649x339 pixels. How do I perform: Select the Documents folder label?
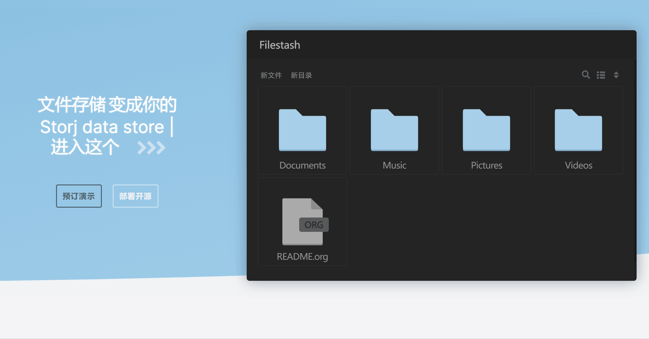point(302,165)
